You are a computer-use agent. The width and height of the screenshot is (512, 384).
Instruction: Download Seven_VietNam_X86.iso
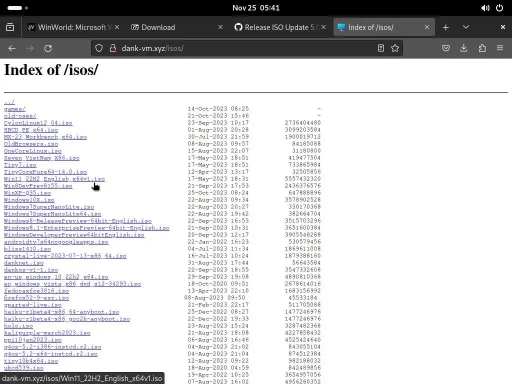[x=42, y=158]
